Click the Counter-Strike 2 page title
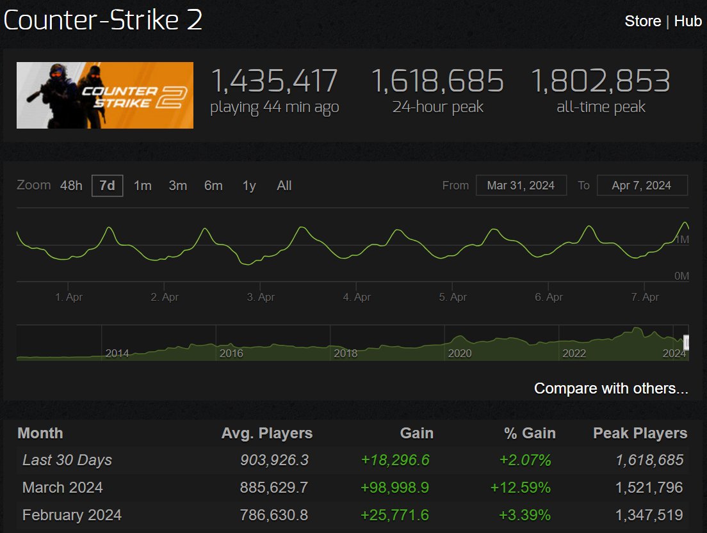 coord(103,20)
